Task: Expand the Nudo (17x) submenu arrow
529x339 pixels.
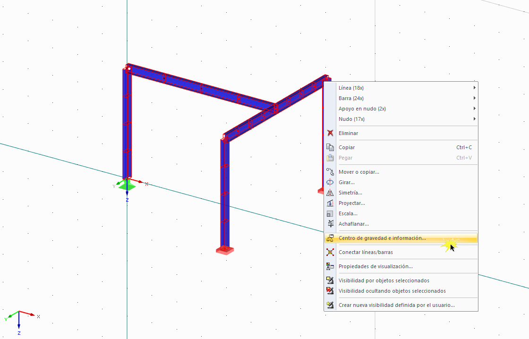Action: (474, 119)
